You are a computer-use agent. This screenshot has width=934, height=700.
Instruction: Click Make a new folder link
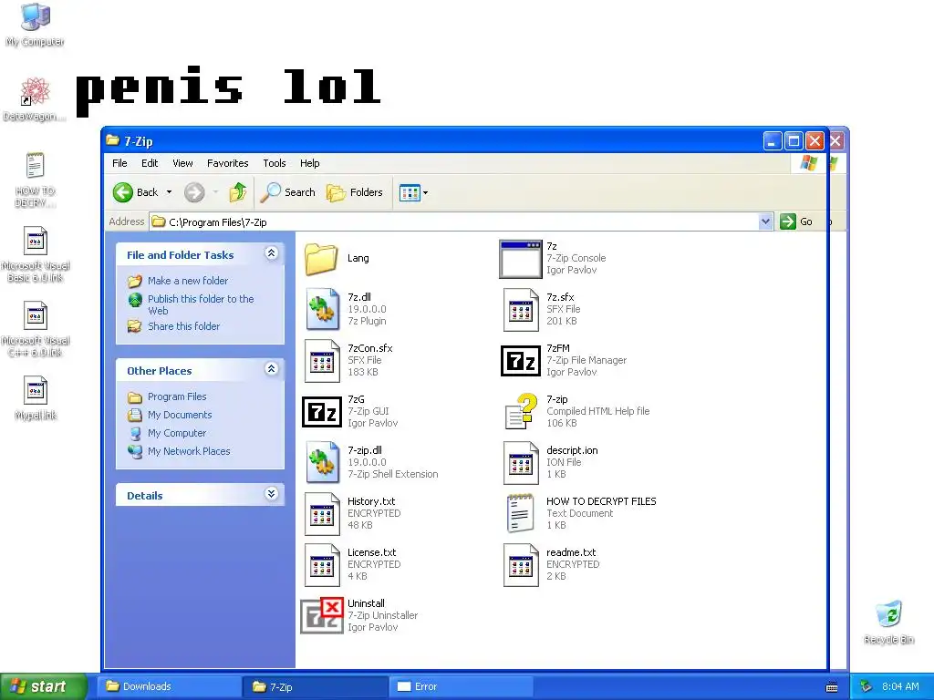pyautogui.click(x=188, y=281)
